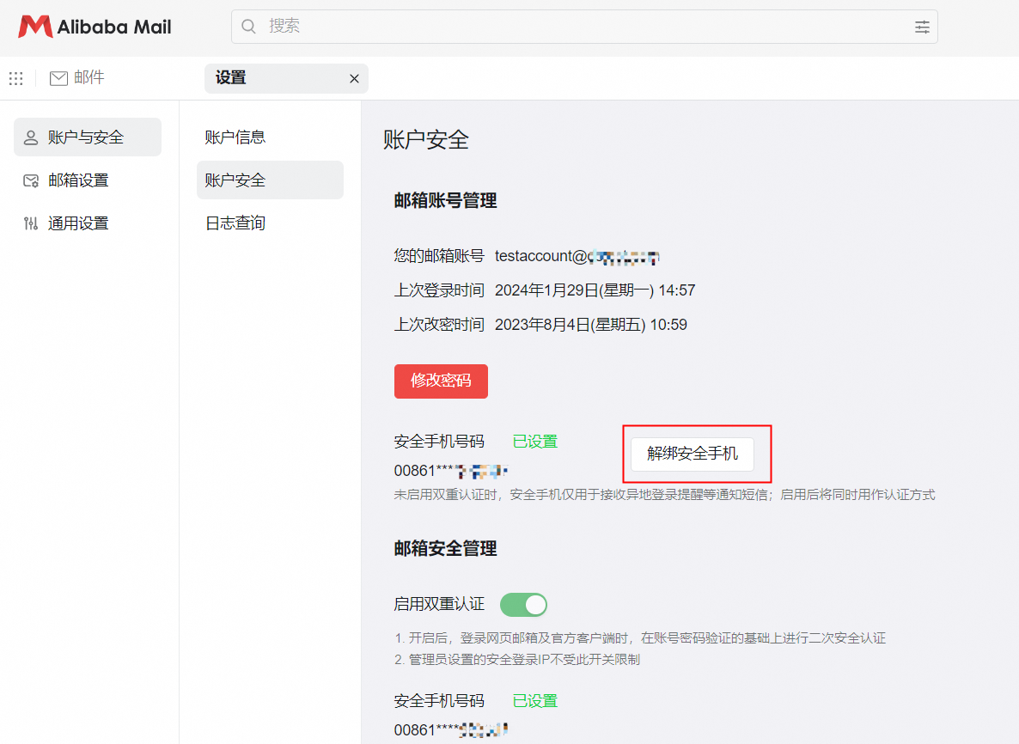
Task: Open 日志查询 page
Action: [235, 223]
